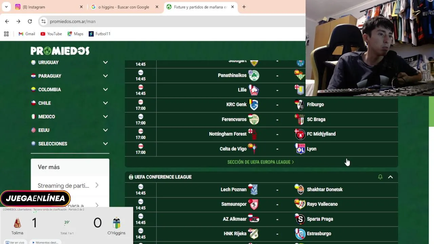Image resolution: width=434 pixels, height=244 pixels.
Task: Open the tab search dropdown arrow
Action: [x=6, y=7]
